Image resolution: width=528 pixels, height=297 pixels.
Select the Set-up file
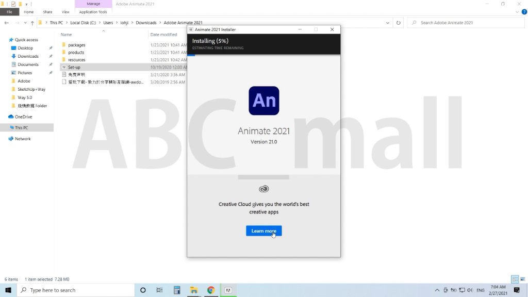coord(74,67)
